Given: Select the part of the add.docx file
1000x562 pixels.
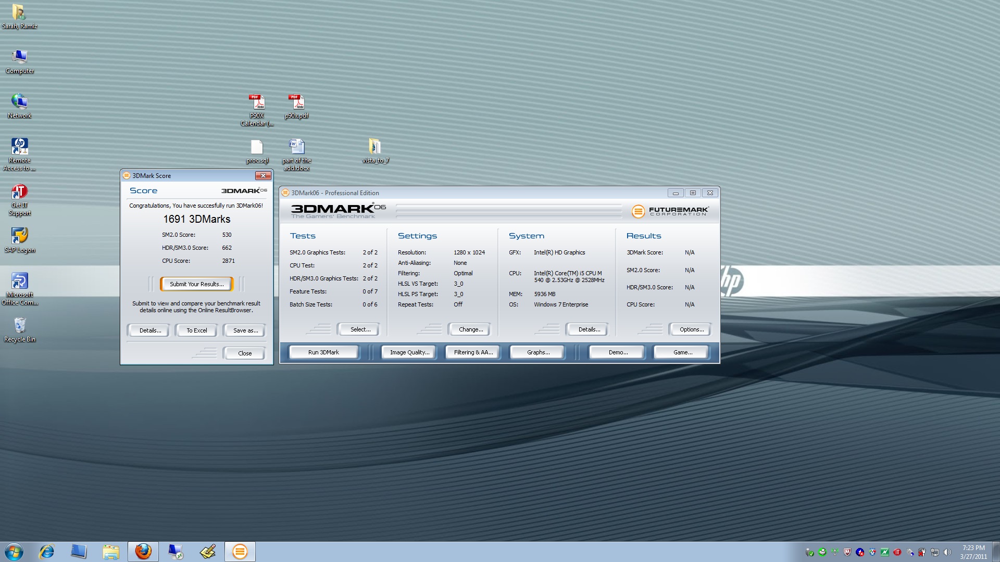Looking at the screenshot, I should tap(296, 154).
